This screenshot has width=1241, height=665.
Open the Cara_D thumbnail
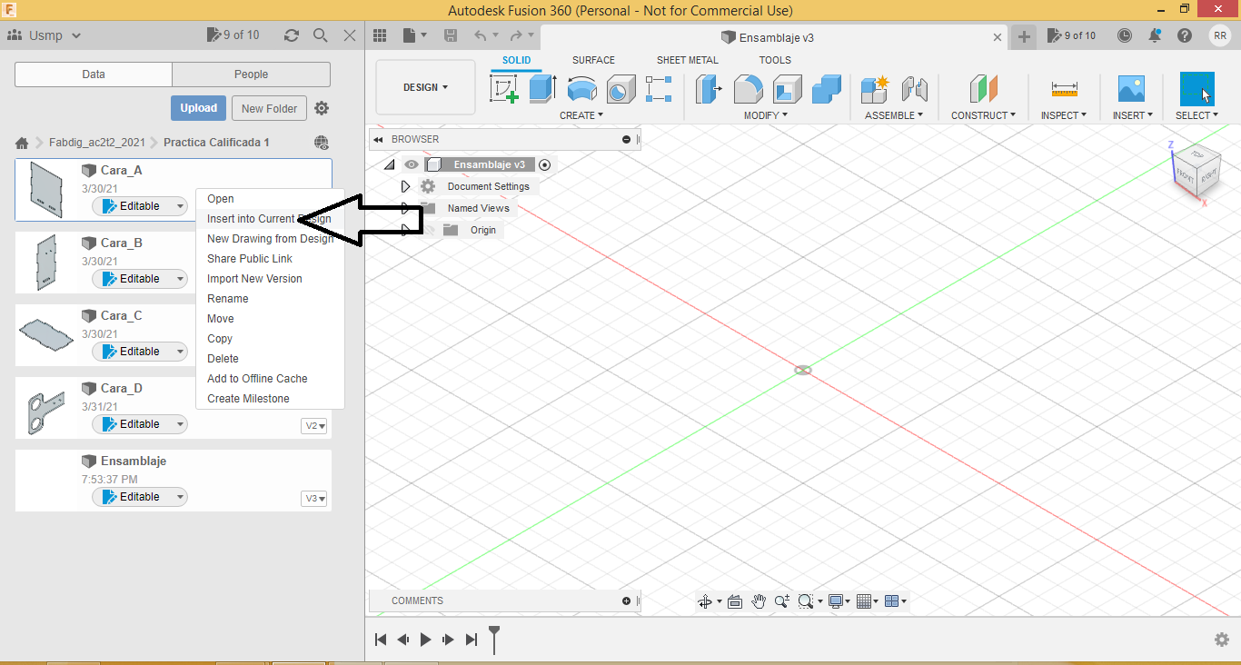point(46,412)
